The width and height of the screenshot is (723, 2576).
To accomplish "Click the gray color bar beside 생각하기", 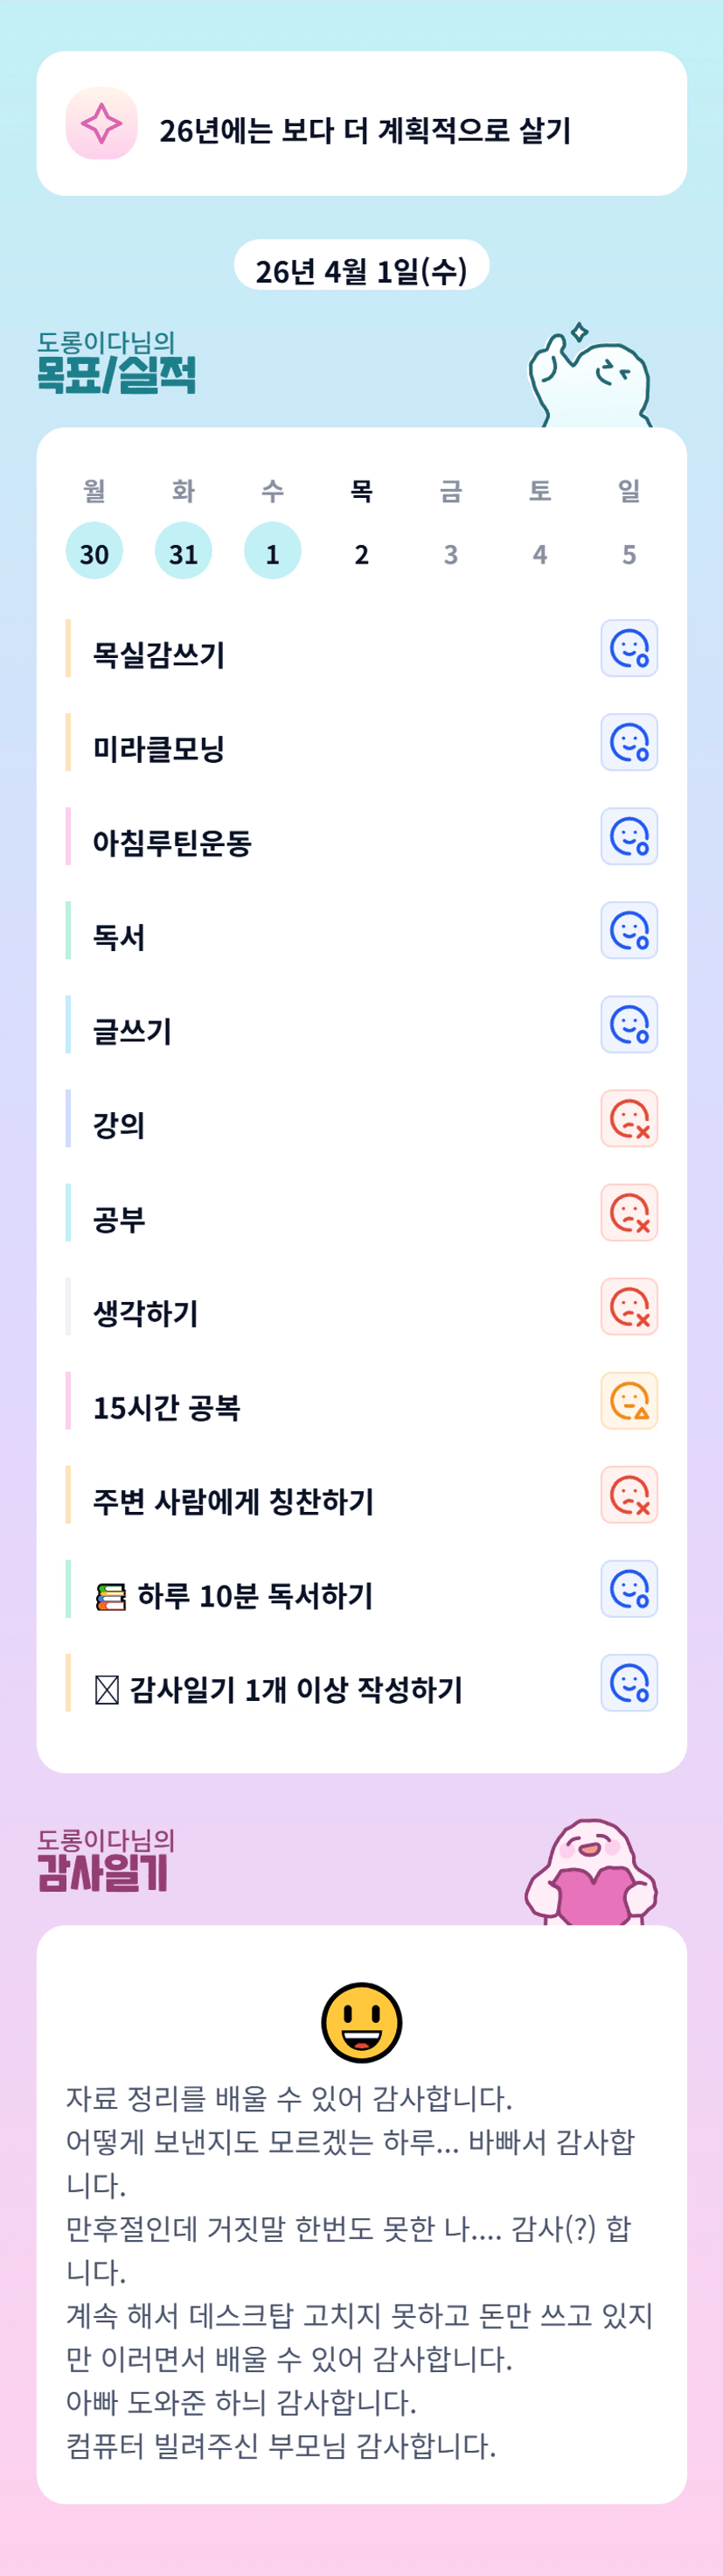I will 68,1307.
